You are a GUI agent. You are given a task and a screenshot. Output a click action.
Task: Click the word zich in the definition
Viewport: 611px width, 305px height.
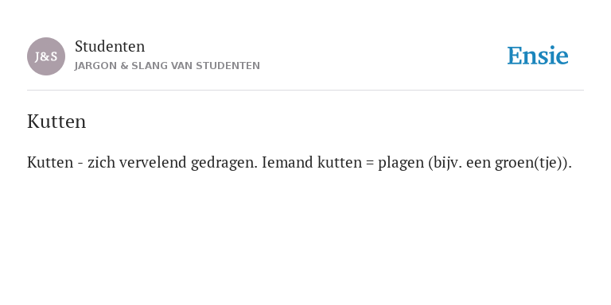(x=101, y=162)
